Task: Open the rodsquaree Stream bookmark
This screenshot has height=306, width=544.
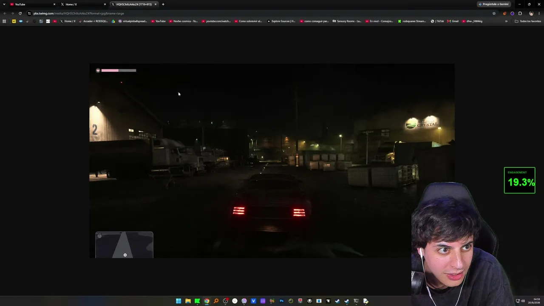Action: click(x=412, y=21)
